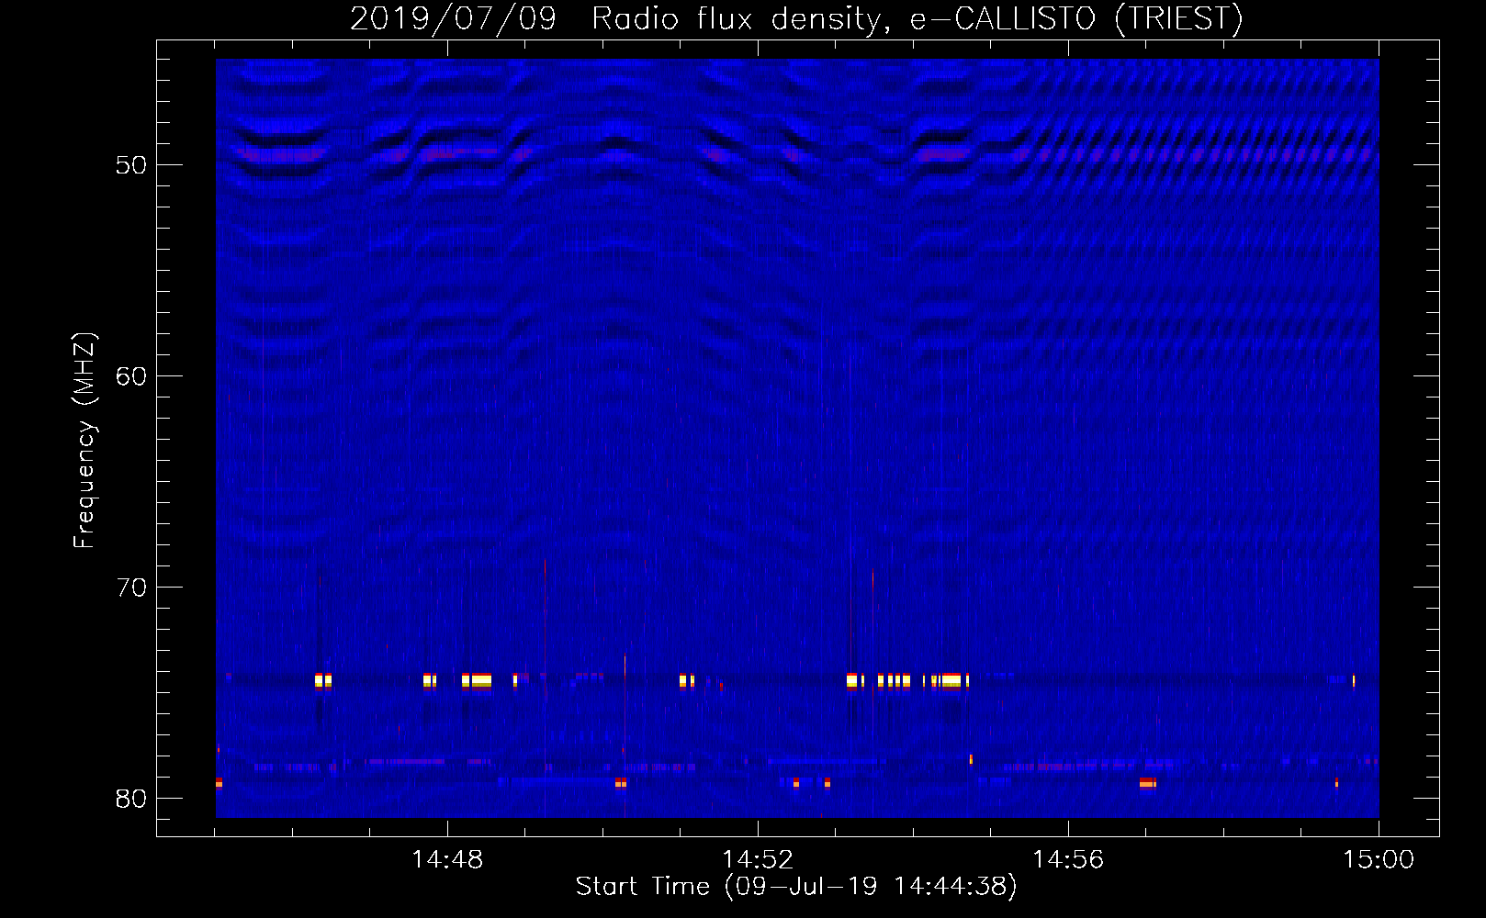Click the 'Start Time (09-Jul-19 14:44:38)' label

click(796, 887)
